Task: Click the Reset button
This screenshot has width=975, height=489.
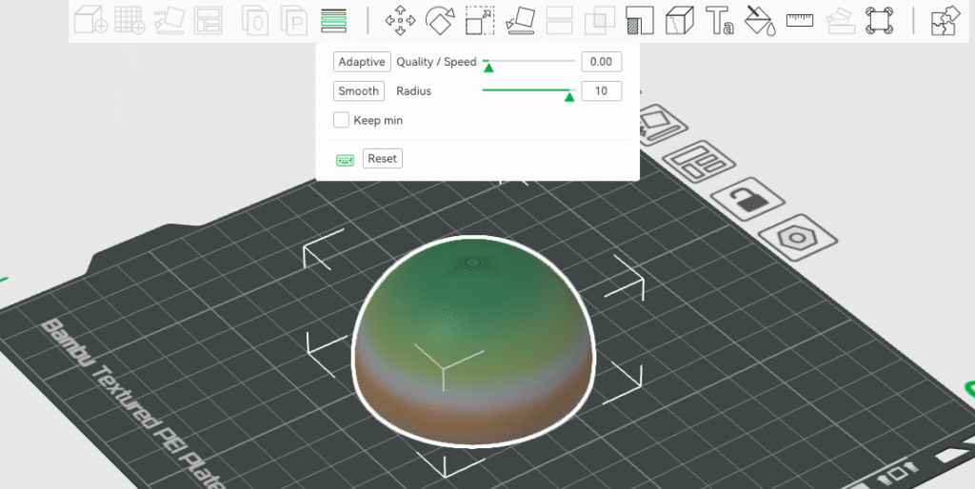Action: pos(382,158)
